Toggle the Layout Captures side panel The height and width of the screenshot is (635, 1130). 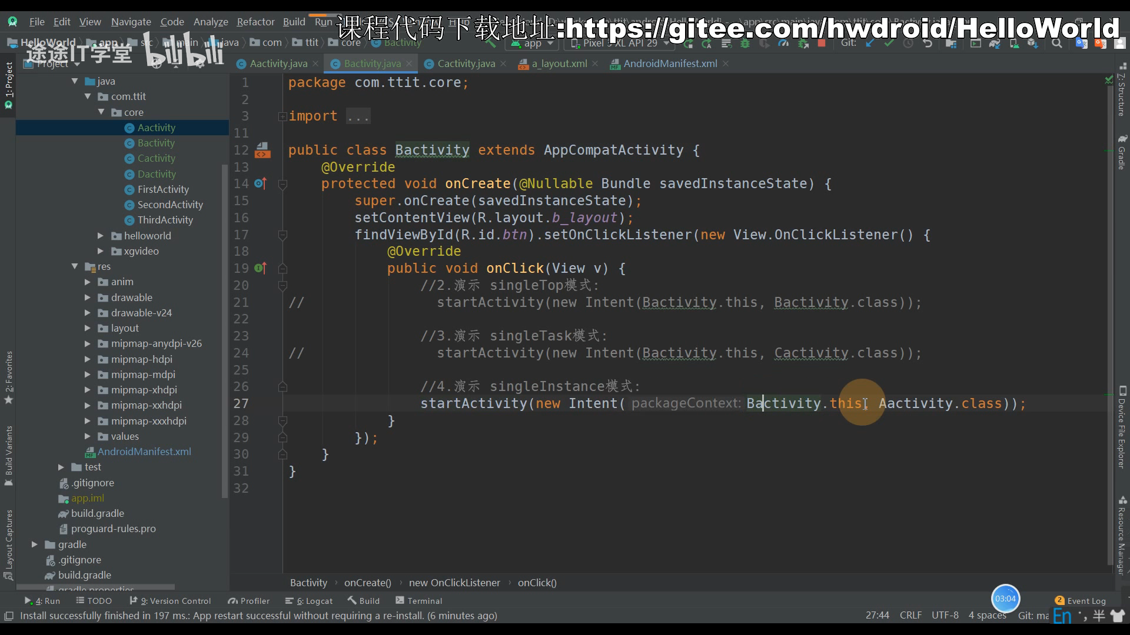coord(8,545)
